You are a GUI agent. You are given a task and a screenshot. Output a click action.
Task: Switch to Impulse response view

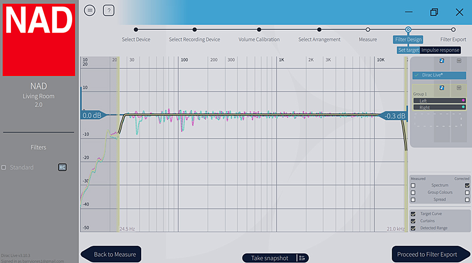(x=440, y=50)
